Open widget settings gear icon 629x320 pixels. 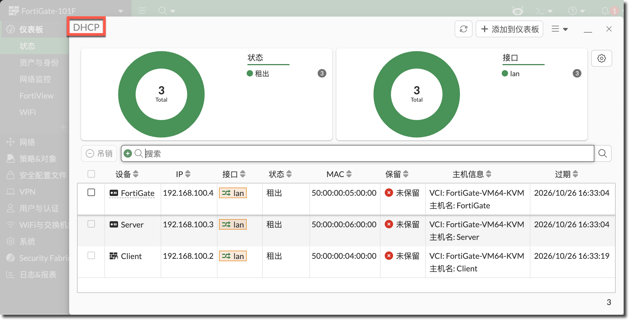click(x=602, y=58)
